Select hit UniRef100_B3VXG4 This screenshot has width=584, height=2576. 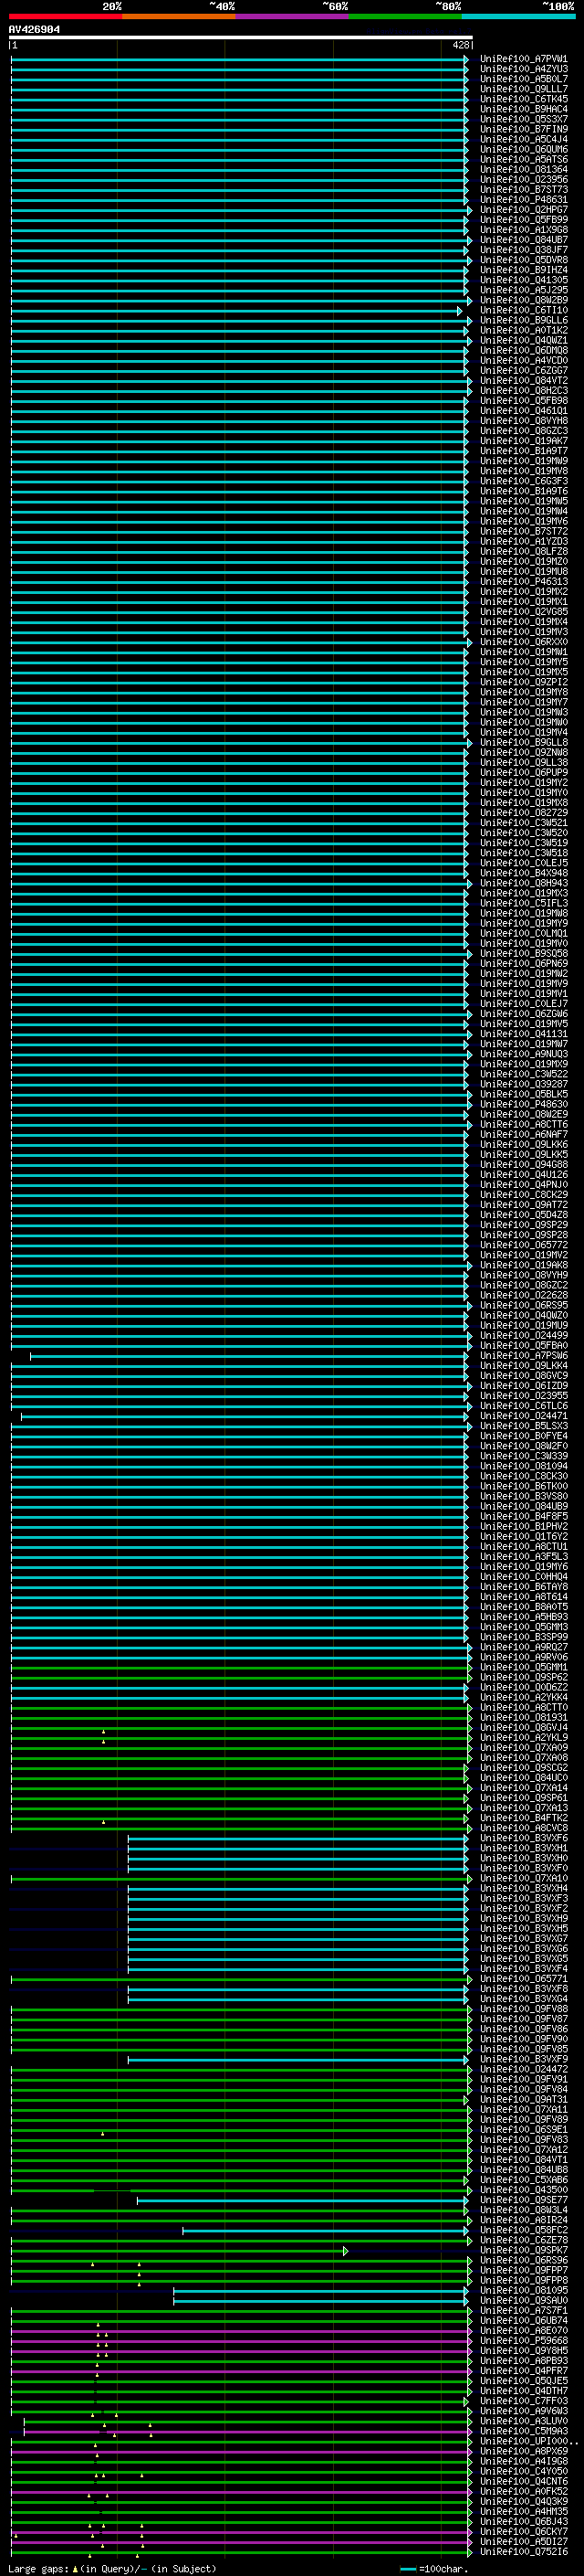coord(524,1999)
